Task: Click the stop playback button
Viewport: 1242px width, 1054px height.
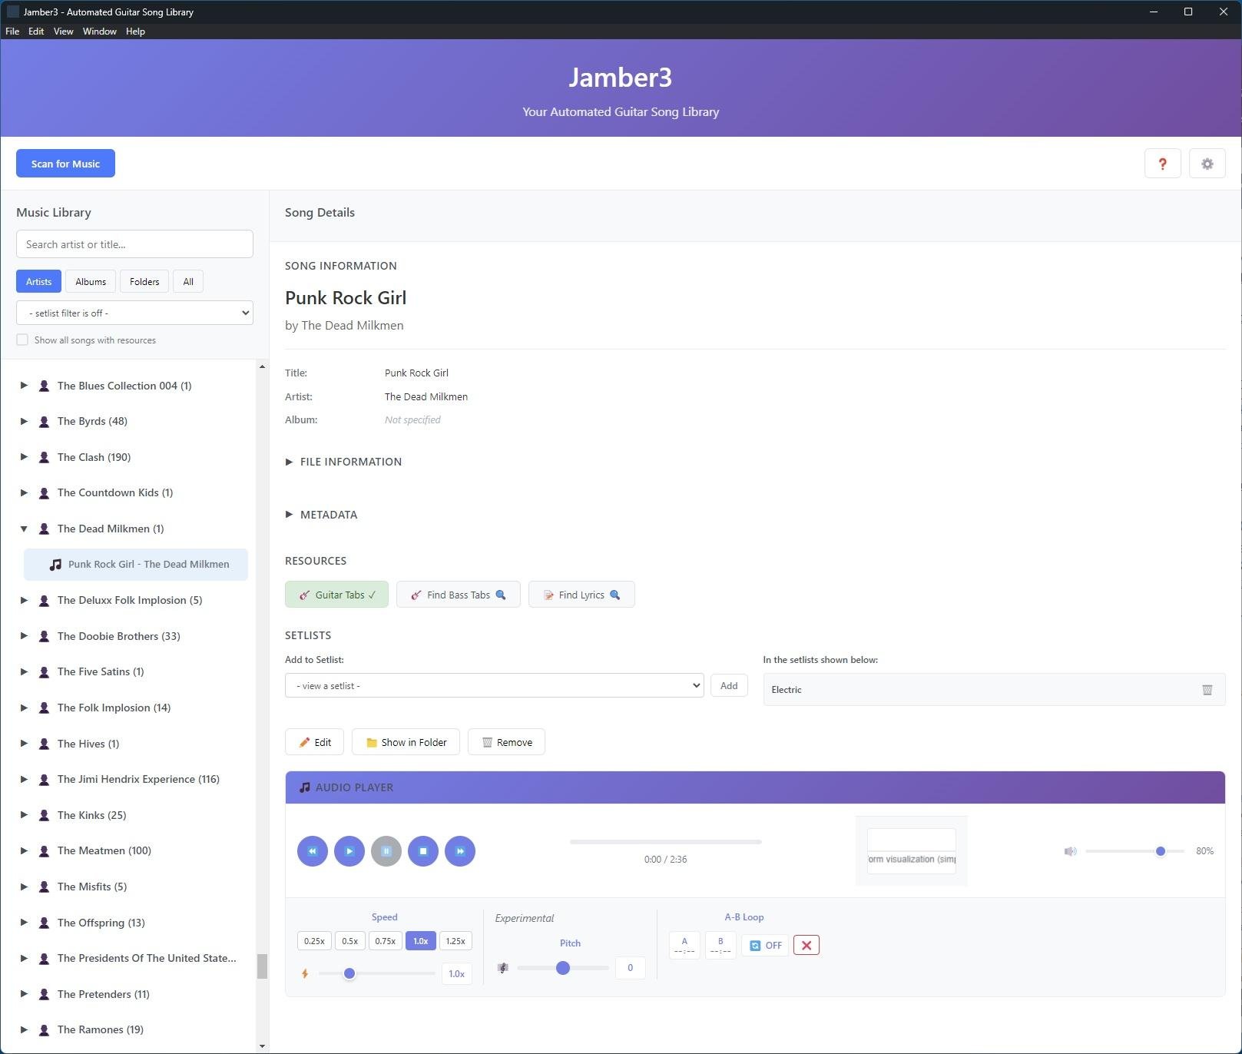Action: 423,851
